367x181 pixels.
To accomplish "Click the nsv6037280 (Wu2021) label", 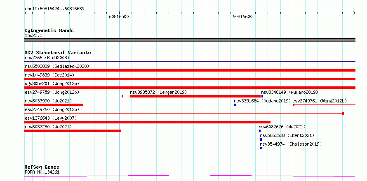I will (48, 127).
